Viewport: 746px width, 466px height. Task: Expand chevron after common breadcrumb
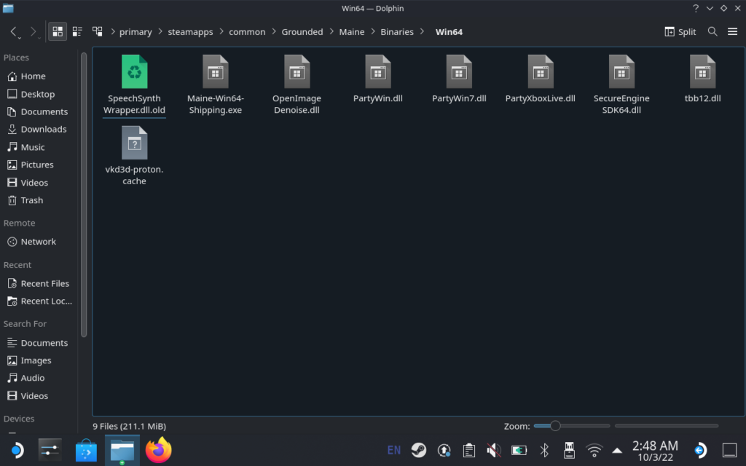(274, 32)
